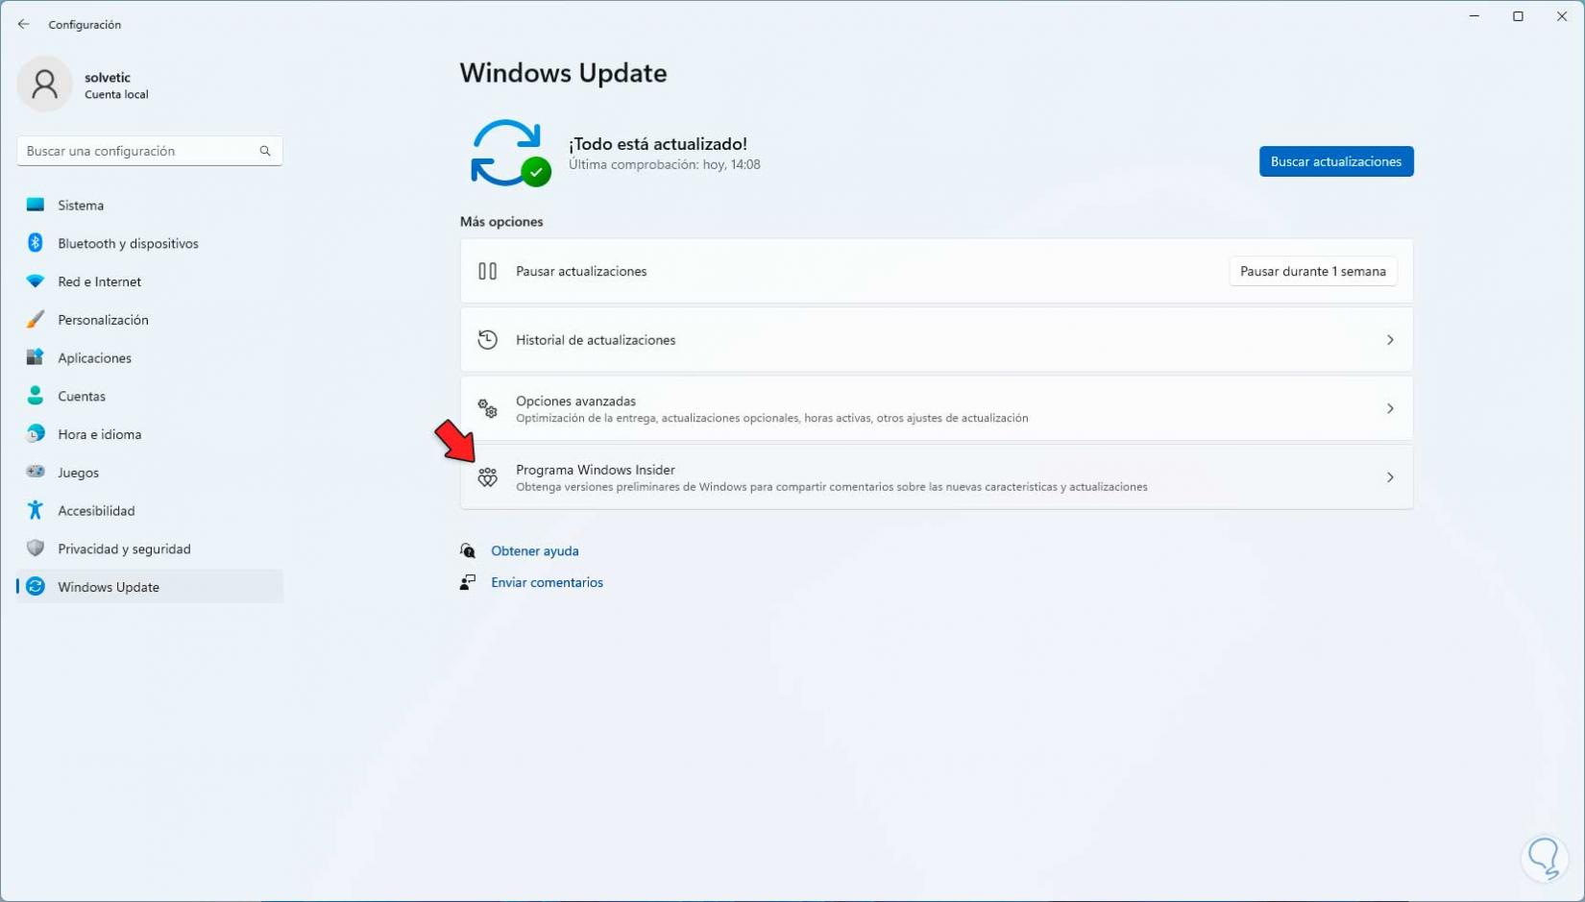Open the Programa Windows Insider chevron
The height and width of the screenshot is (902, 1585).
click(1390, 477)
